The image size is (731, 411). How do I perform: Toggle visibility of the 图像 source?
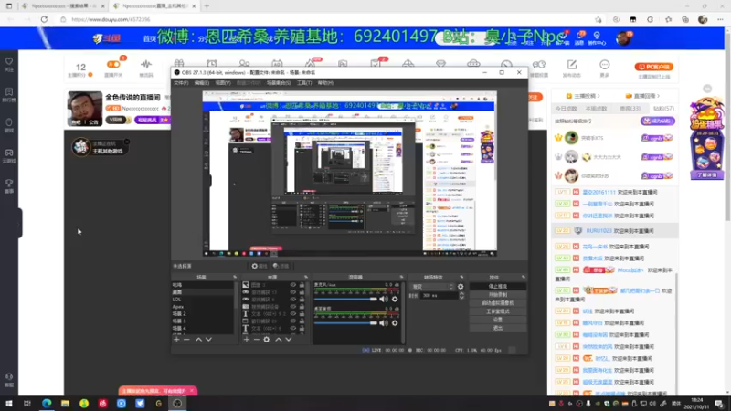click(292, 285)
